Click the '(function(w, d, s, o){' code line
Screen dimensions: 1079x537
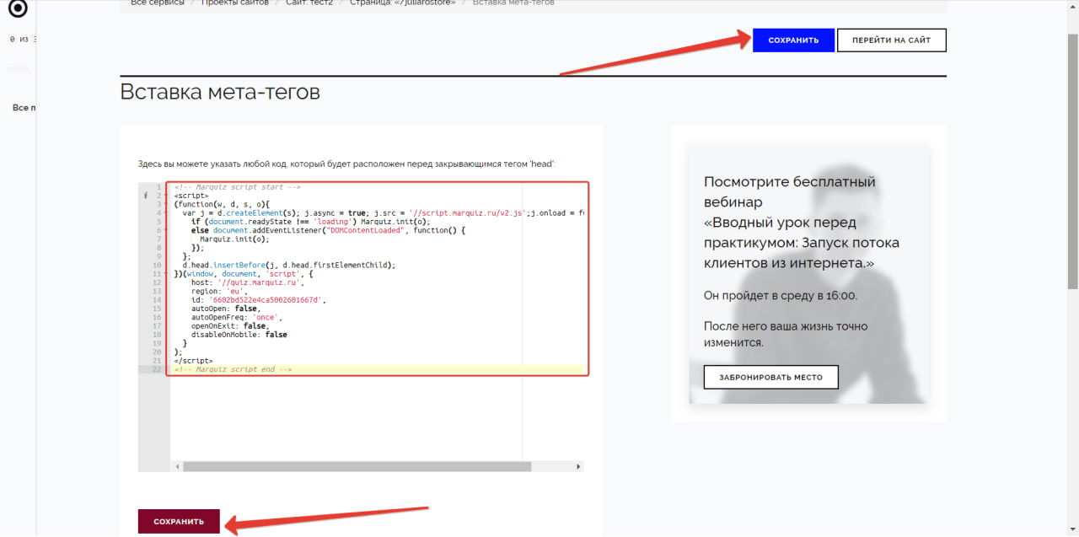tap(222, 204)
